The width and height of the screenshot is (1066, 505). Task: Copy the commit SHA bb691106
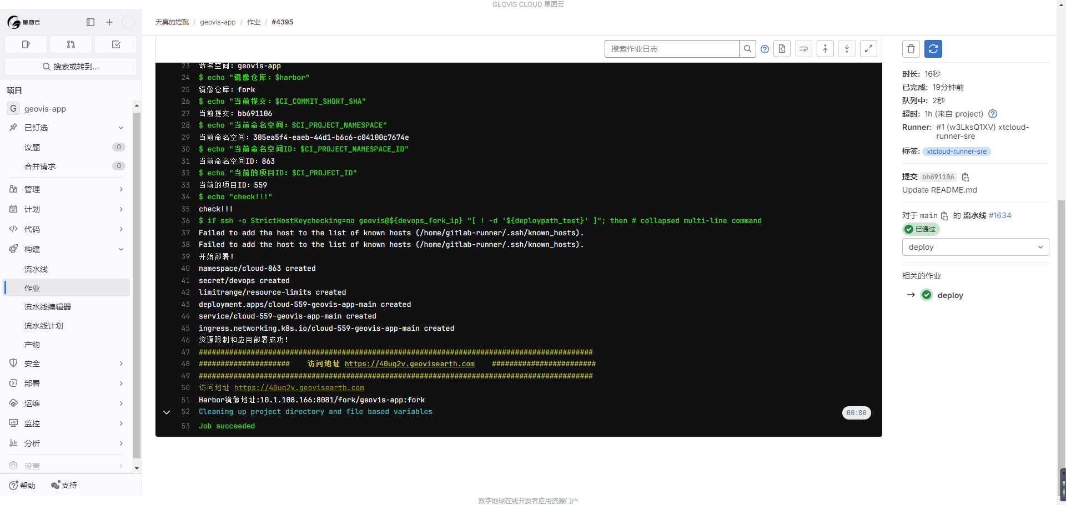coord(966,177)
